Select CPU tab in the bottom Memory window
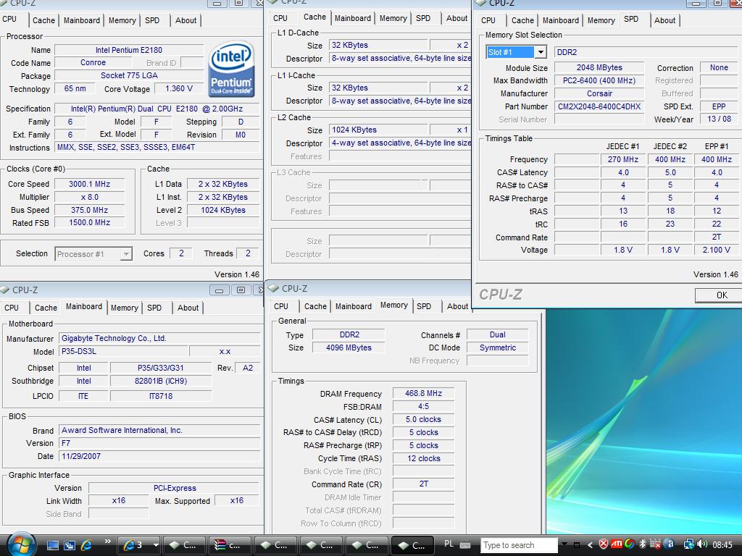742x556 pixels. 280,306
